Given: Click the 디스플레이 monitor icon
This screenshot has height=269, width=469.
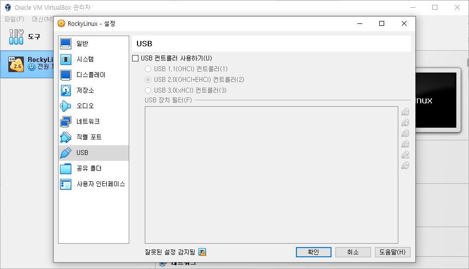Looking at the screenshot, I should [x=65, y=75].
